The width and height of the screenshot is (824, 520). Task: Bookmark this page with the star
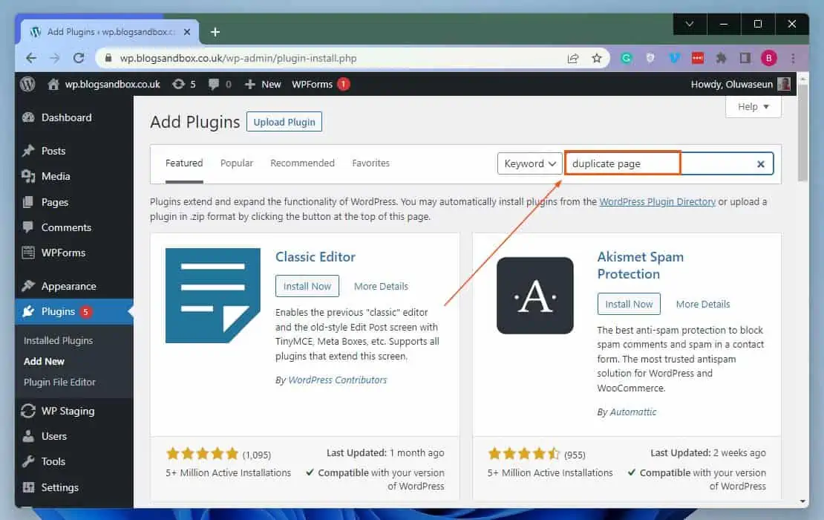(x=596, y=58)
